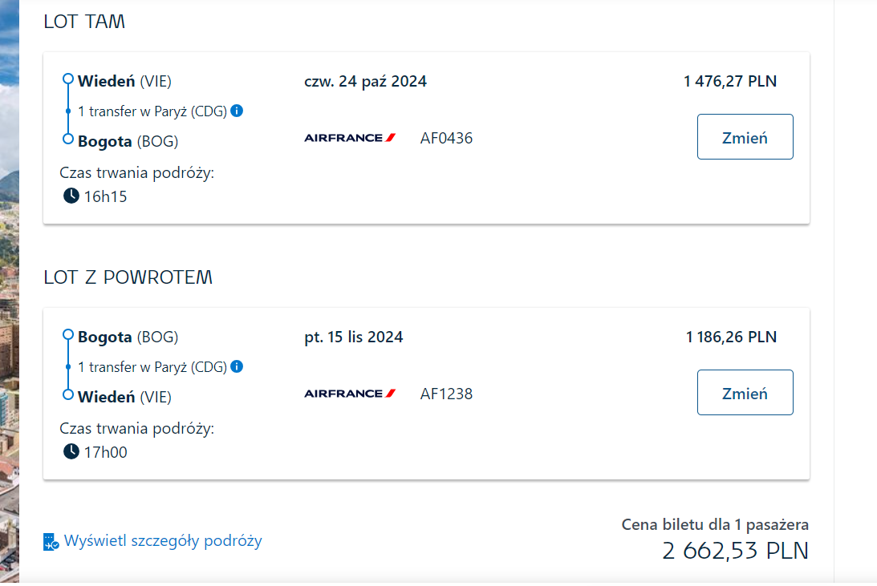This screenshot has height=586, width=877.
Task: Click Zmień button for outbound flight
Action: click(x=745, y=137)
